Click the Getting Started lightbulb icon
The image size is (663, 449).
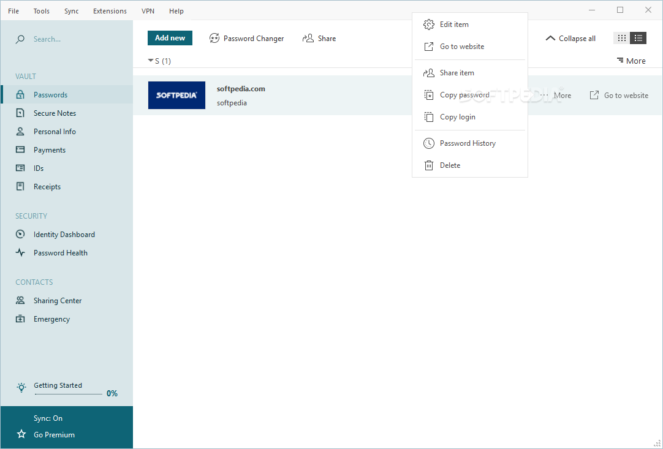click(21, 387)
